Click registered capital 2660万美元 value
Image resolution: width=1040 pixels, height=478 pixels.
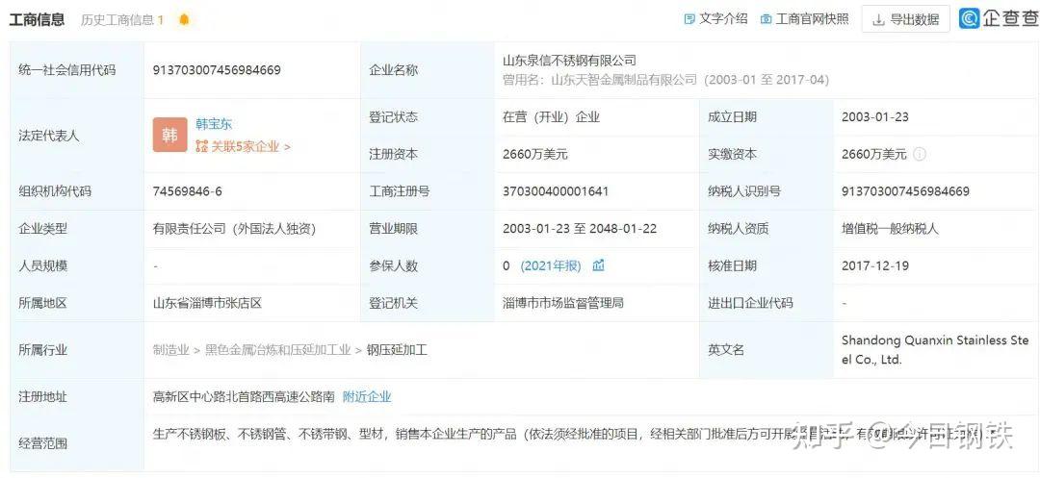pyautogui.click(x=535, y=154)
